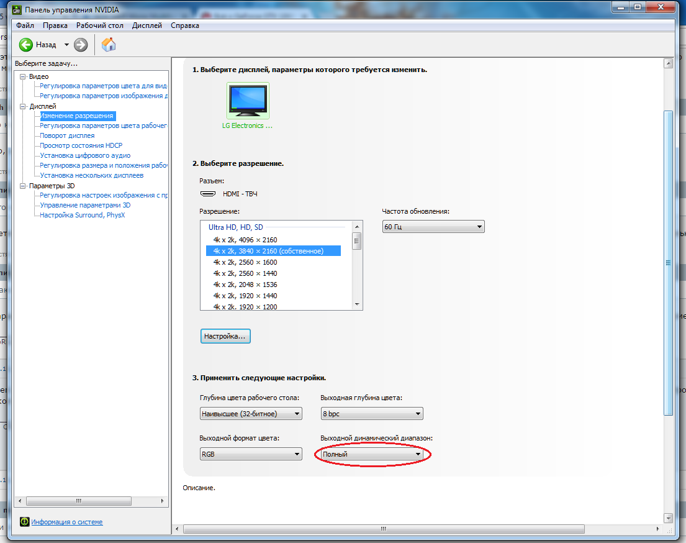Click main panel vertical scrollbar thumb

tap(668, 263)
